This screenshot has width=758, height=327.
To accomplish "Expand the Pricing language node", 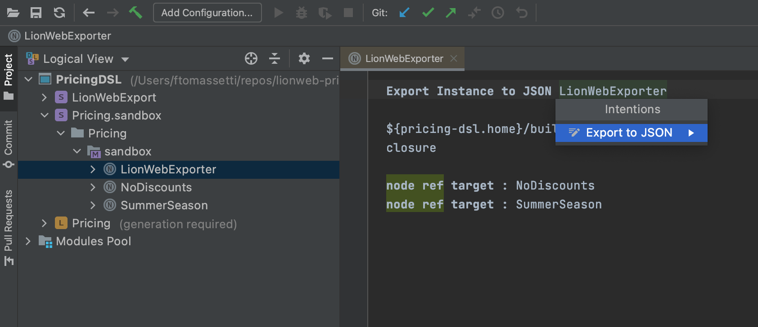I will (x=44, y=223).
